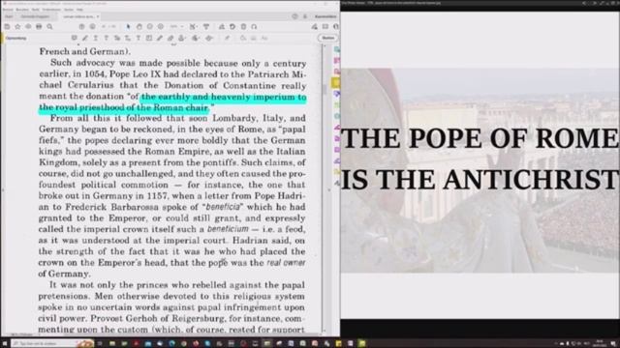Open the Beeld menu
The height and width of the screenshot is (348, 620).
pos(36,10)
